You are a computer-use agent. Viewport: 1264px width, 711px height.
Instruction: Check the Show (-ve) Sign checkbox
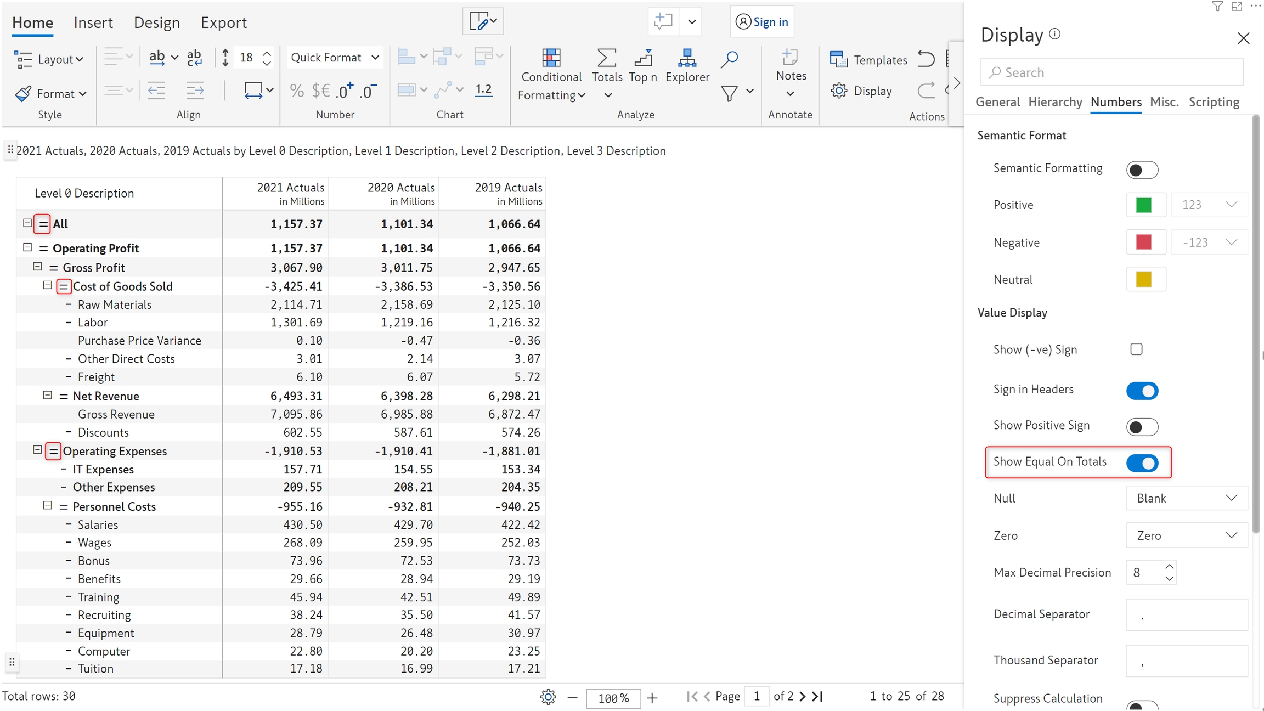click(x=1136, y=349)
